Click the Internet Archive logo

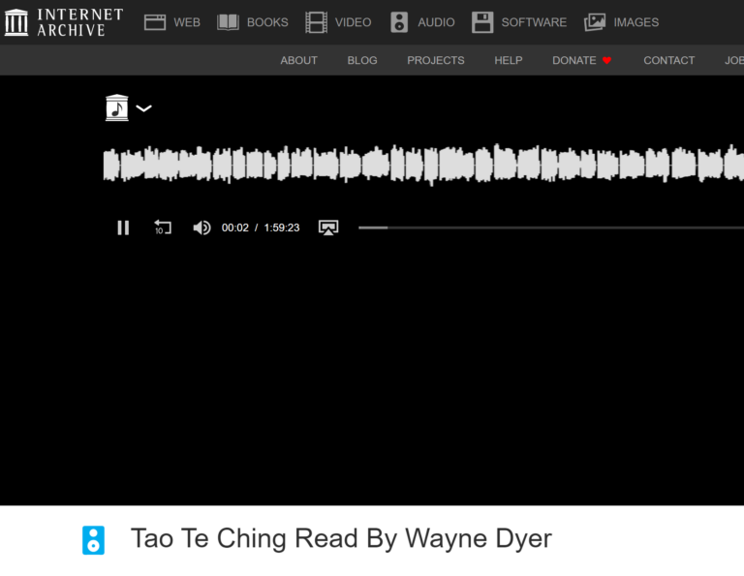click(64, 21)
